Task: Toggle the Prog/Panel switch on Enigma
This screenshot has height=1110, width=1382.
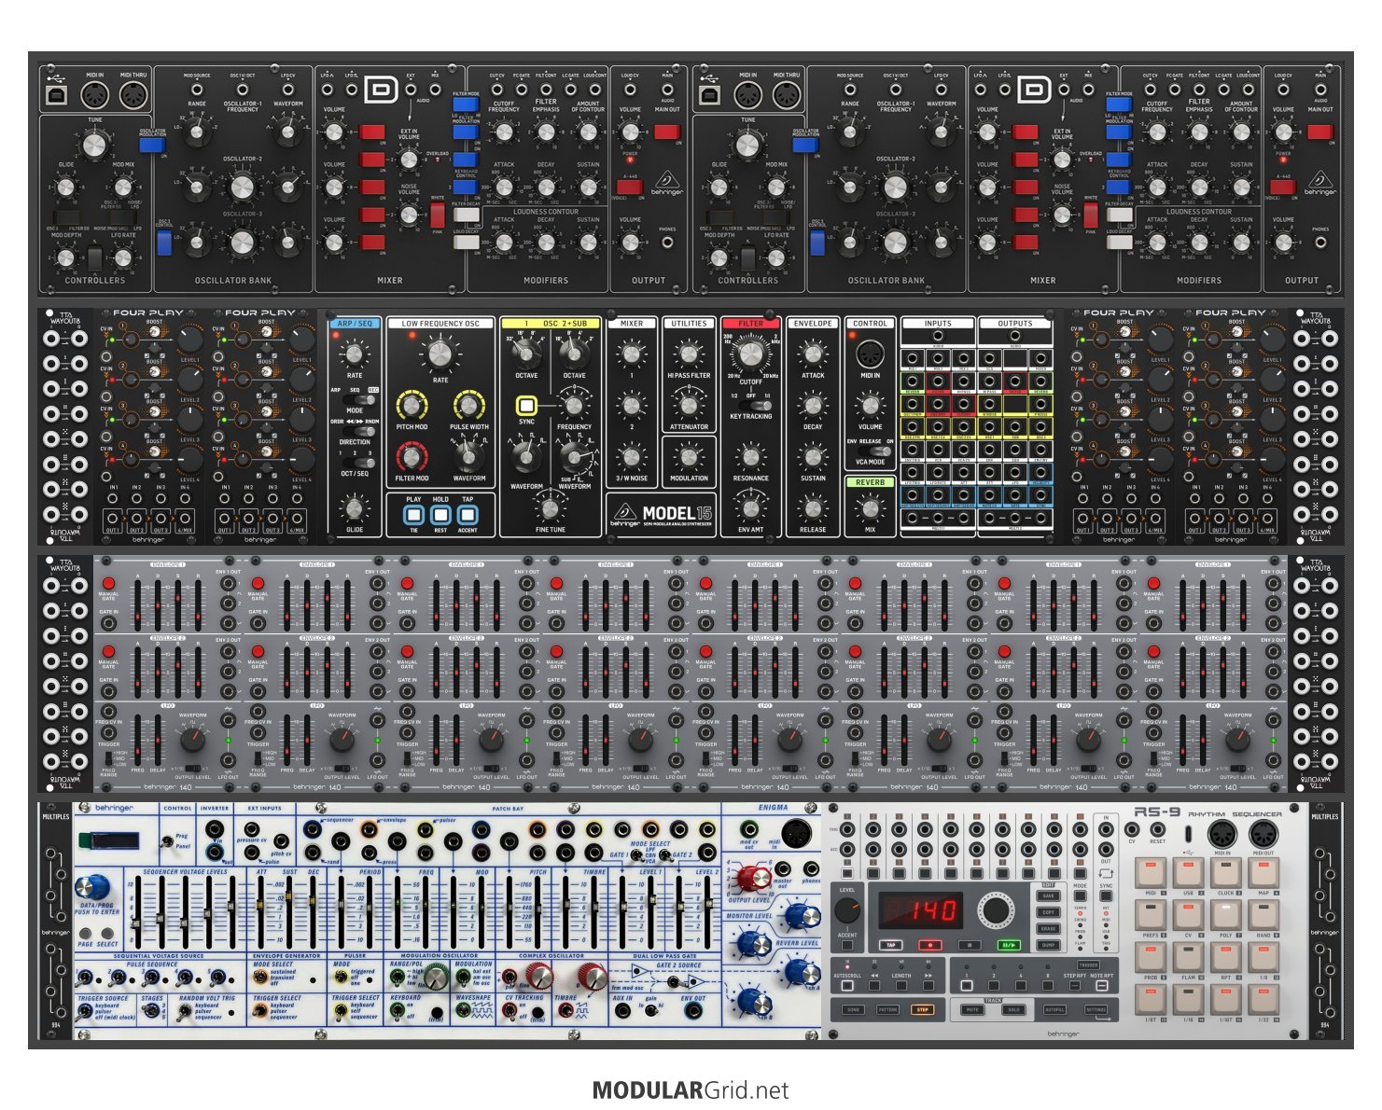Action: click(166, 841)
